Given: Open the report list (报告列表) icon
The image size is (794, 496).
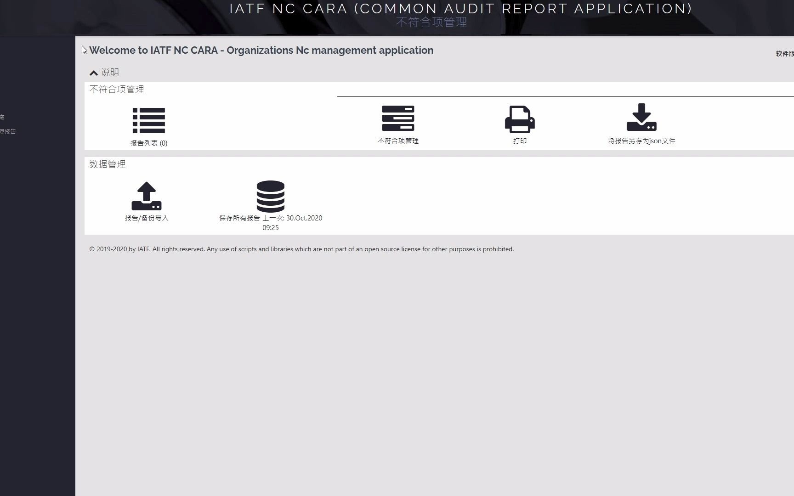Looking at the screenshot, I should [148, 120].
